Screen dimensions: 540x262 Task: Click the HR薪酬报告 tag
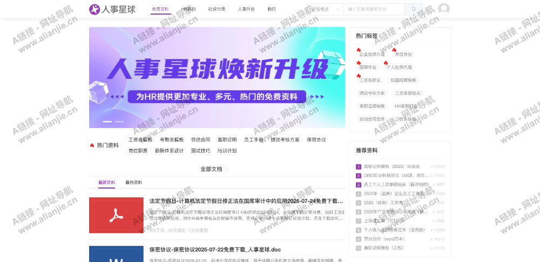(407, 106)
